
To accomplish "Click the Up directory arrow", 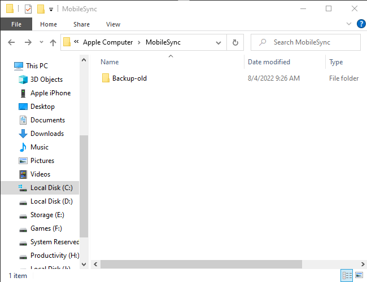I will click(x=53, y=42).
